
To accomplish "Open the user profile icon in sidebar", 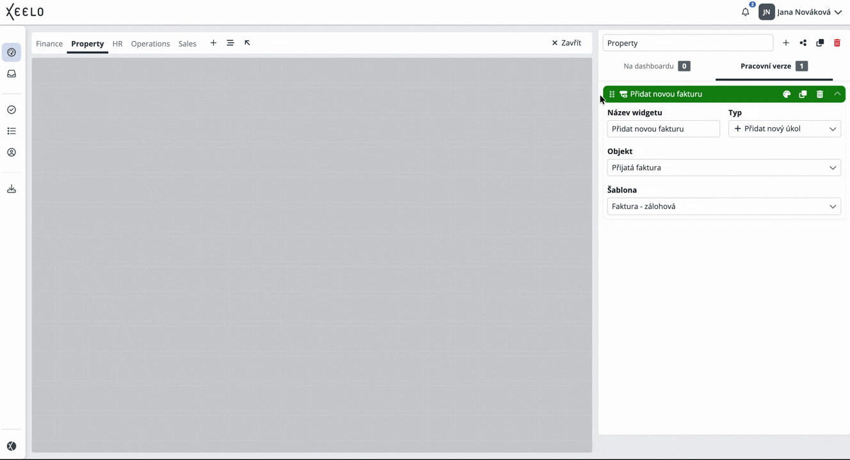I will click(12, 153).
